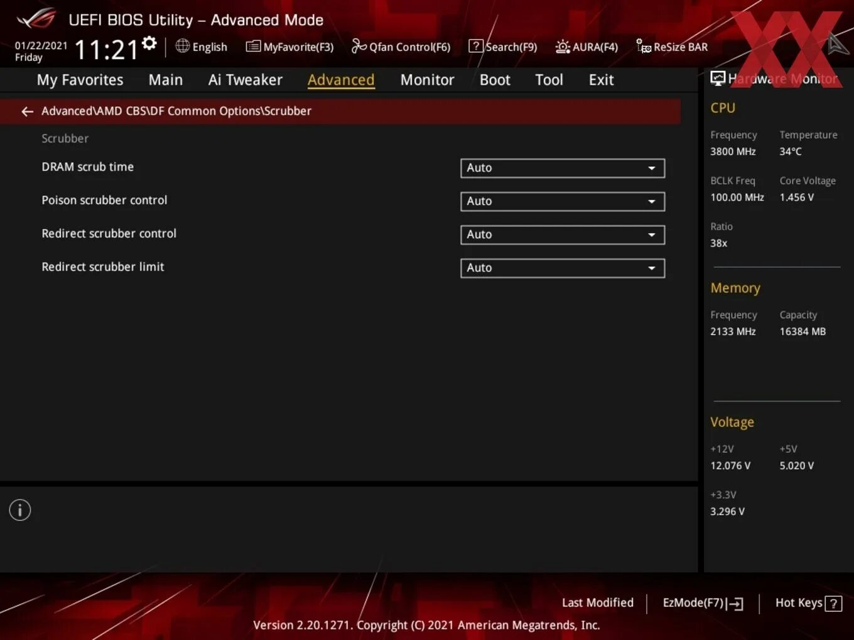Click the breadcrumb path Advanced\AMD CBS\DF Common Options\Scrubber
Image resolution: width=854 pixels, height=640 pixels.
pos(176,111)
